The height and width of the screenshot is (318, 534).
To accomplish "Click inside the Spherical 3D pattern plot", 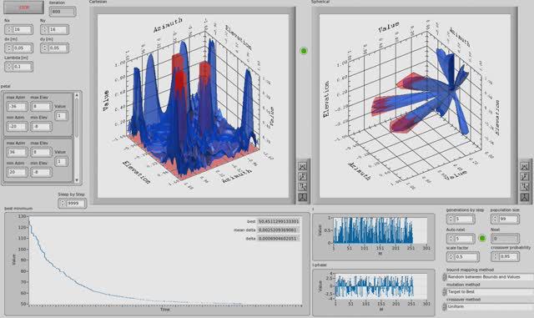I will pyautogui.click(x=415, y=106).
